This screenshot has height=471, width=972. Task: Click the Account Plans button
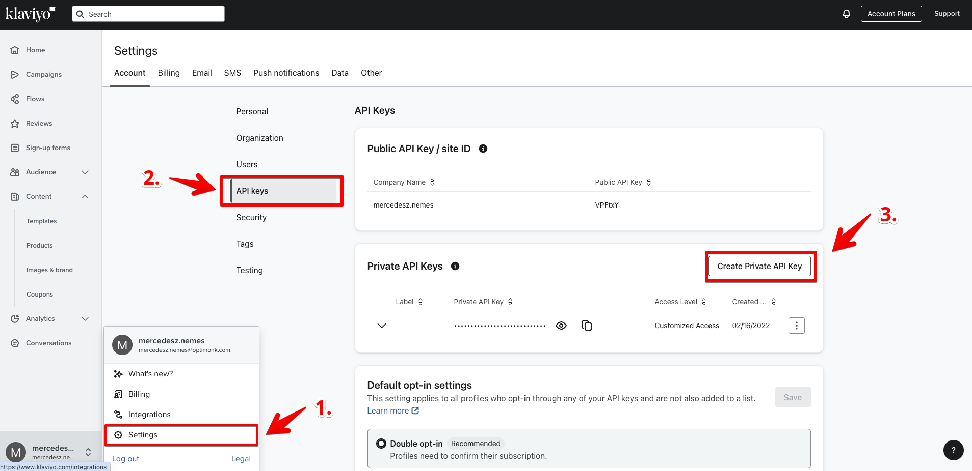click(x=891, y=14)
